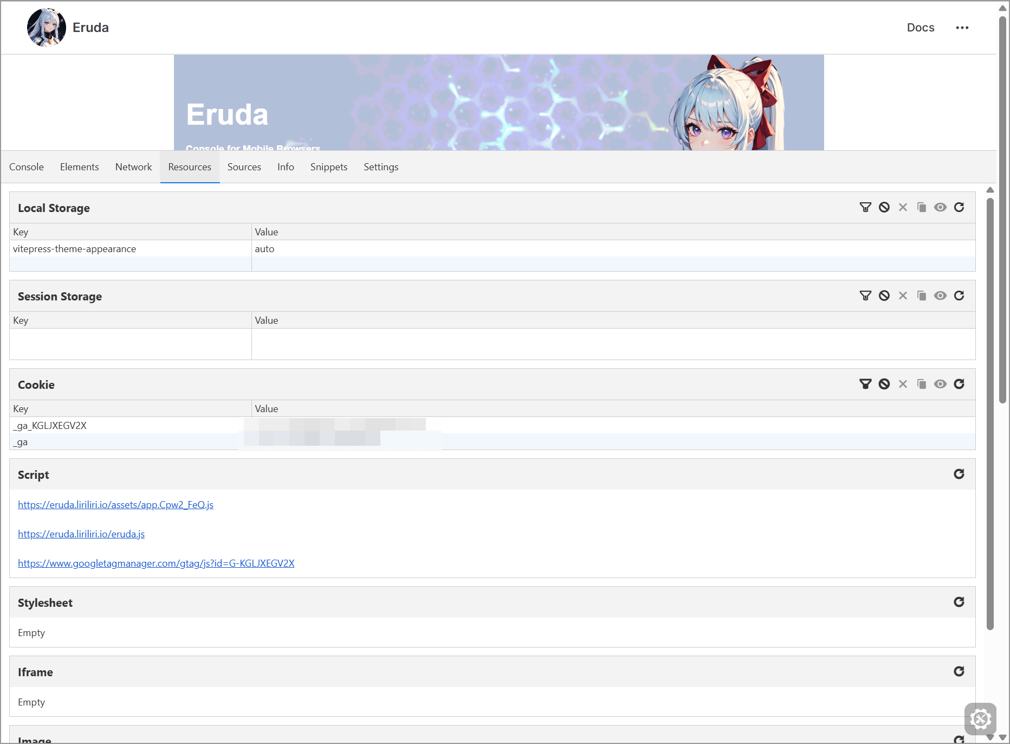Filter Session Storage entries

(865, 296)
